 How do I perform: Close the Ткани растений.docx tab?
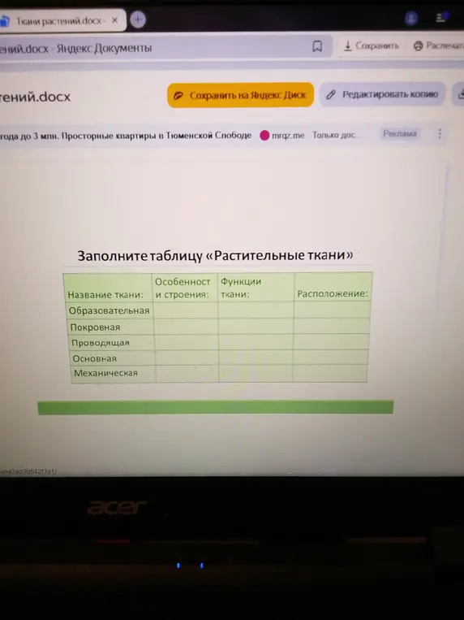115,20
